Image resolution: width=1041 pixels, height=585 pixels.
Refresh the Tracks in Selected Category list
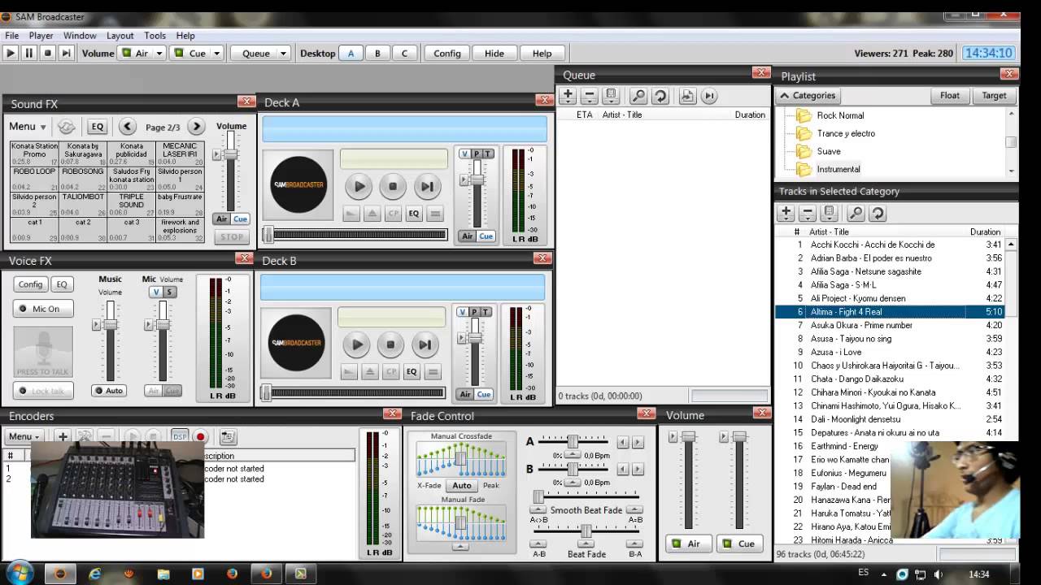pos(878,213)
